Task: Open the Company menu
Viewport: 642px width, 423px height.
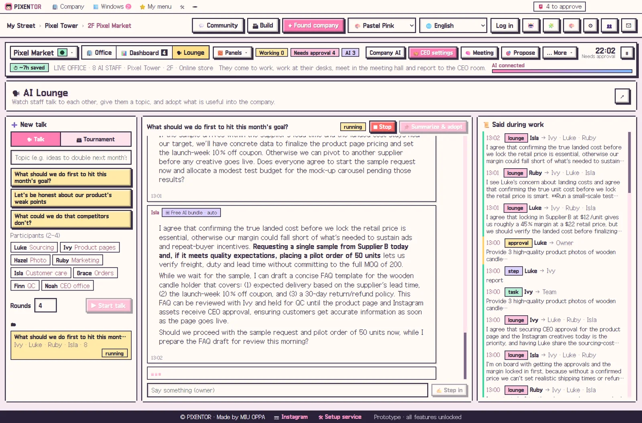Action: pyautogui.click(x=68, y=7)
